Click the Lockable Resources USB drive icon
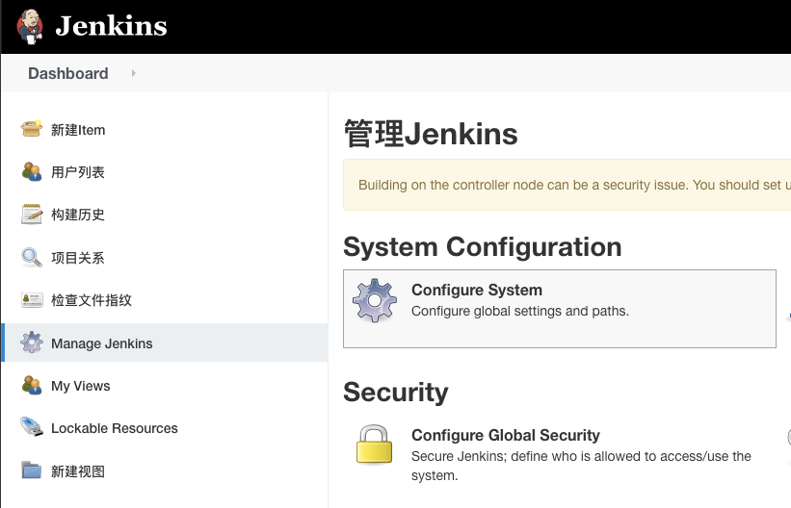791x508 pixels. click(x=31, y=427)
